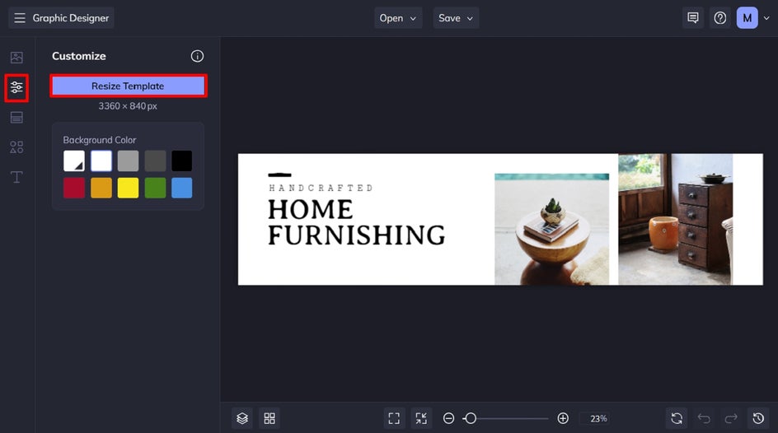Select the Text tool sidebar icon
The image size is (778, 433).
coord(16,177)
